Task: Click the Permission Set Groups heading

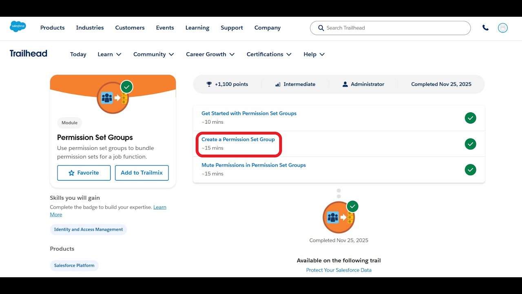Action: pos(95,138)
